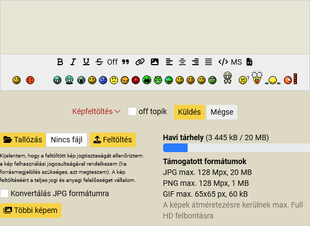Apply strikethrough formatting

[99, 62]
